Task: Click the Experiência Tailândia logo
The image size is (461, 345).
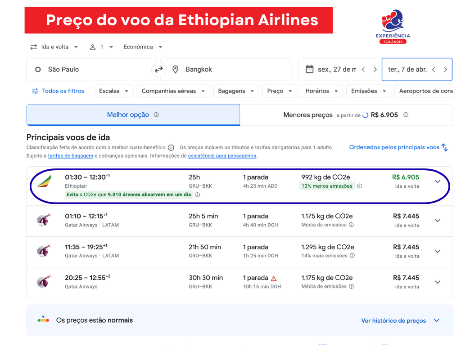Action: pyautogui.click(x=393, y=27)
